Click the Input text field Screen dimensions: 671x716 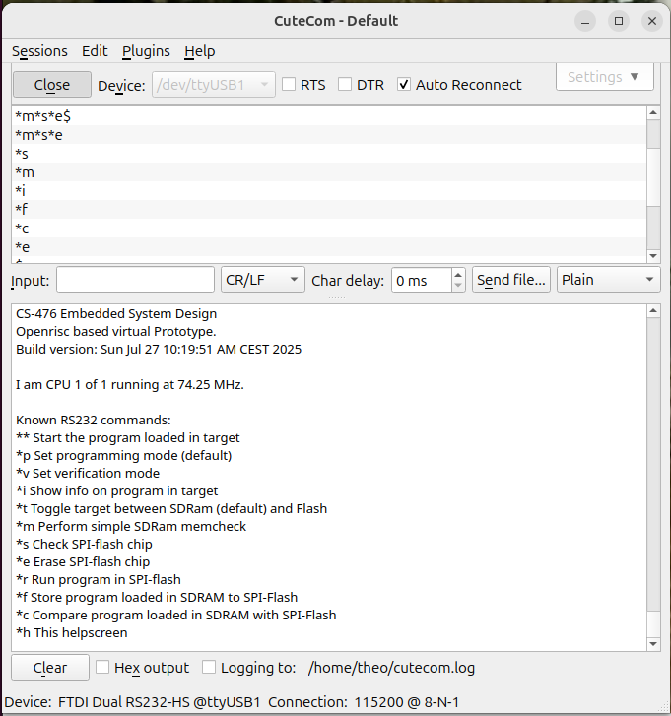click(135, 280)
